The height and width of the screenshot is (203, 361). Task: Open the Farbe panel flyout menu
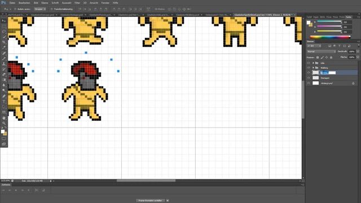(x=358, y=17)
